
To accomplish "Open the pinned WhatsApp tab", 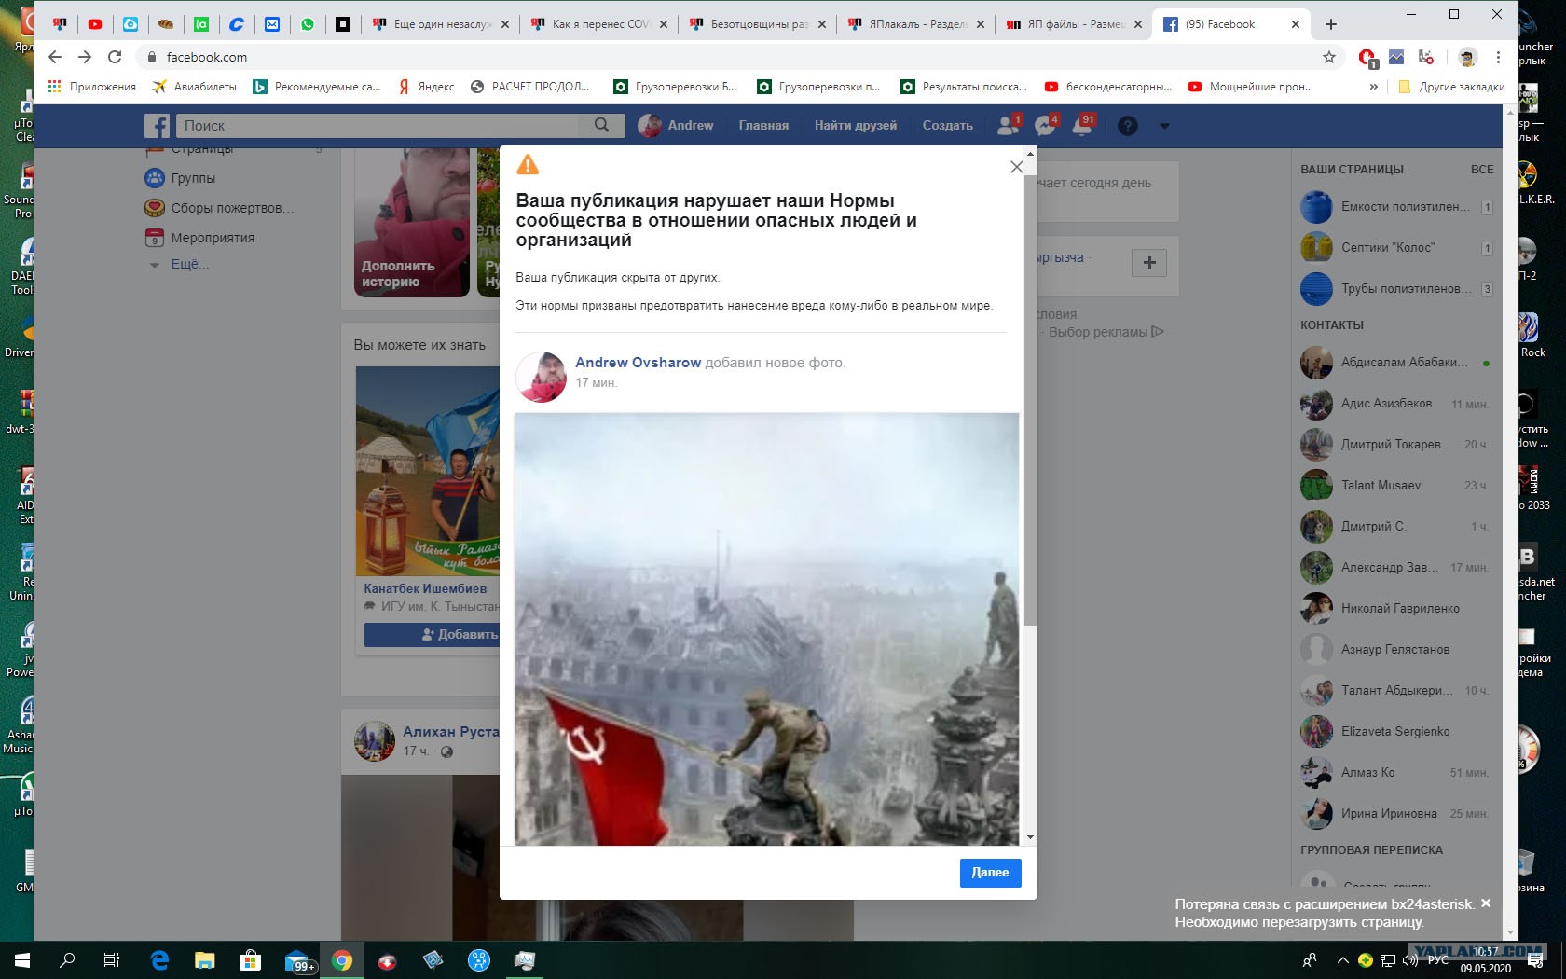I will [x=308, y=24].
